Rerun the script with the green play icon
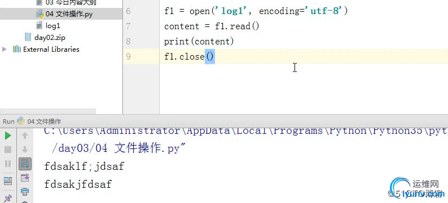Screen dimensions: 448x203 (x=8, y=136)
